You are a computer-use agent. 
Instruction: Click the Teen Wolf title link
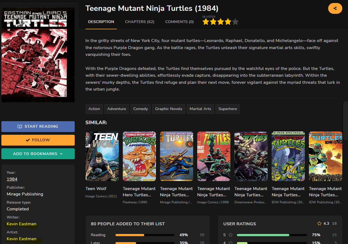96,189
